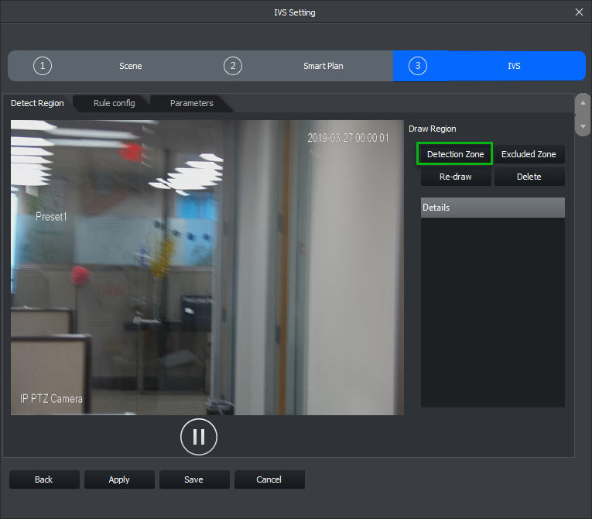Viewport: 592px width, 519px height.
Task: Click the step 2 circle icon
Action: click(233, 66)
